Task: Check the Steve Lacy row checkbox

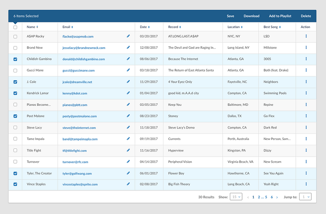Action: pos(15,127)
